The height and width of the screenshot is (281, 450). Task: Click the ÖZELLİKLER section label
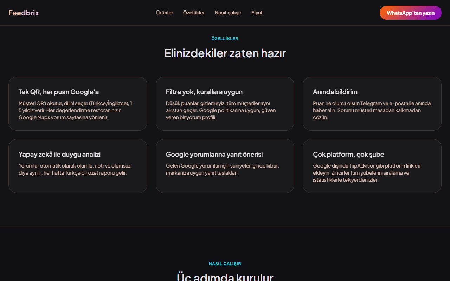(225, 39)
